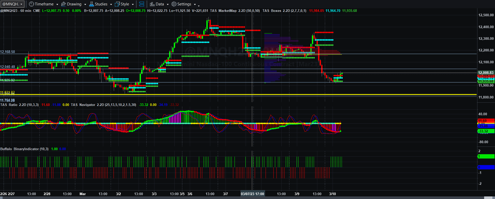Image resolution: width=495 pixels, height=199 pixels.
Task: Click the Data bar chart icon
Action: pyautogui.click(x=152, y=4)
